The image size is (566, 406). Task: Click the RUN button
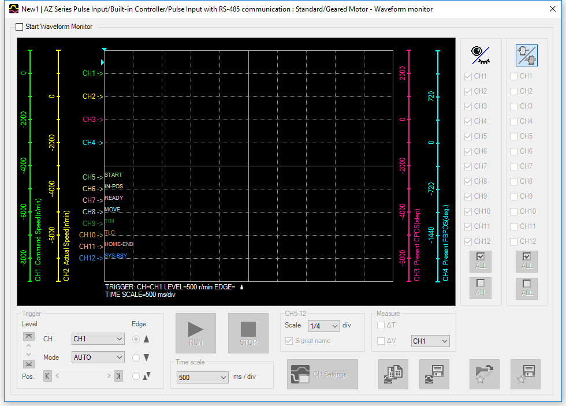click(x=195, y=333)
